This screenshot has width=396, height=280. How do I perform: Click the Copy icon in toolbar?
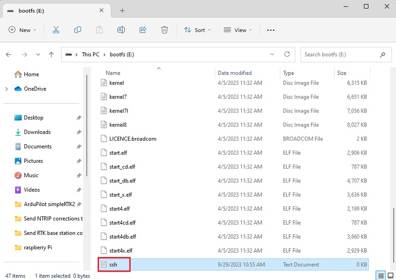click(78, 30)
